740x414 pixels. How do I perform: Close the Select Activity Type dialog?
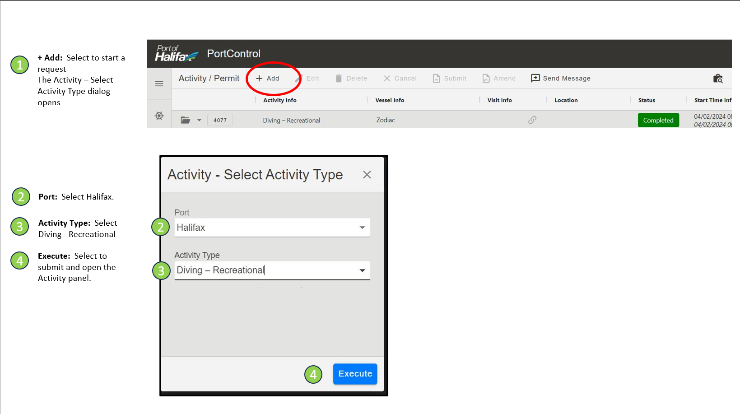[x=367, y=175]
